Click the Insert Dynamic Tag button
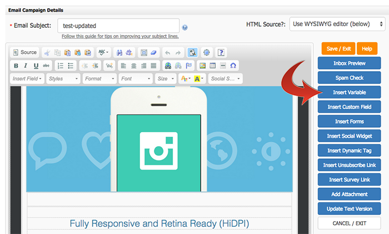The width and height of the screenshot is (389, 234). coord(350,151)
